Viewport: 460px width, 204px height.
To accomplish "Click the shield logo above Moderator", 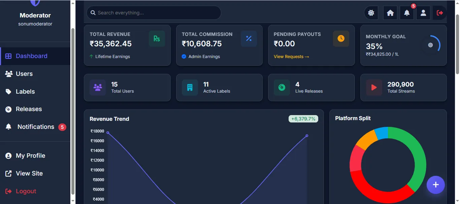I will point(35,3).
